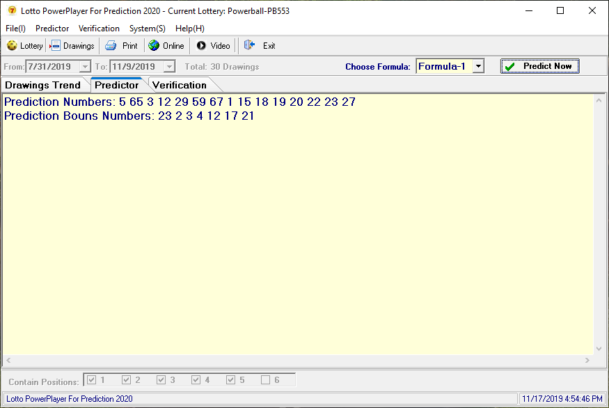
Task: Click status bar text Lotto PowerPlayer For Prediction 2020
Action: [70, 399]
